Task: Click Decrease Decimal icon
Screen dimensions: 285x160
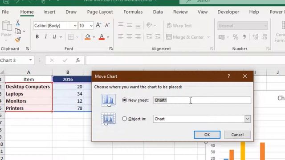Action: tap(264, 37)
